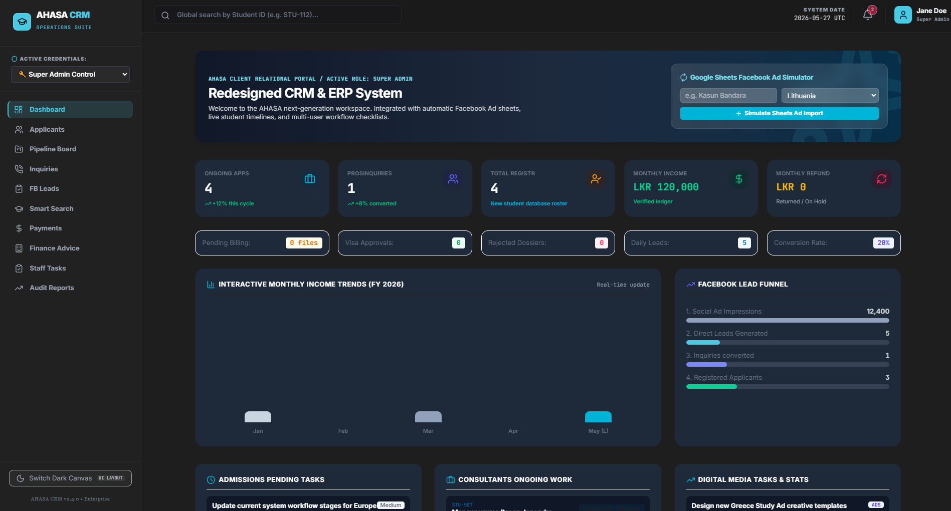The height and width of the screenshot is (511, 951).
Task: Open Smart Search in the sidebar
Action: click(70, 208)
